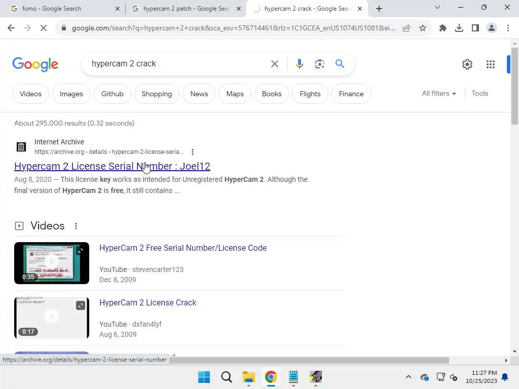
Task: Clear the search box text
Action: pyautogui.click(x=274, y=64)
